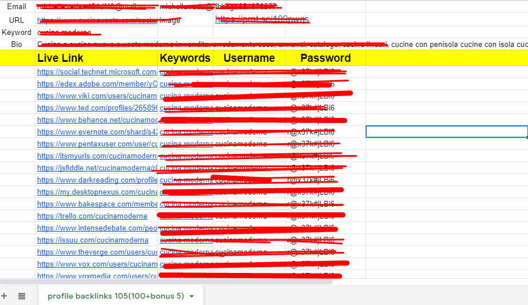Viewport: 528px width, 305px height.
Task: Open the vox.com users link
Action: pyautogui.click(x=97, y=264)
